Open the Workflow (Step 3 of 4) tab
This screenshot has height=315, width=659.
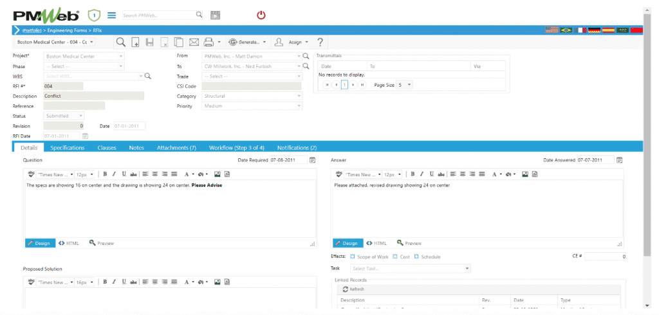(x=237, y=148)
